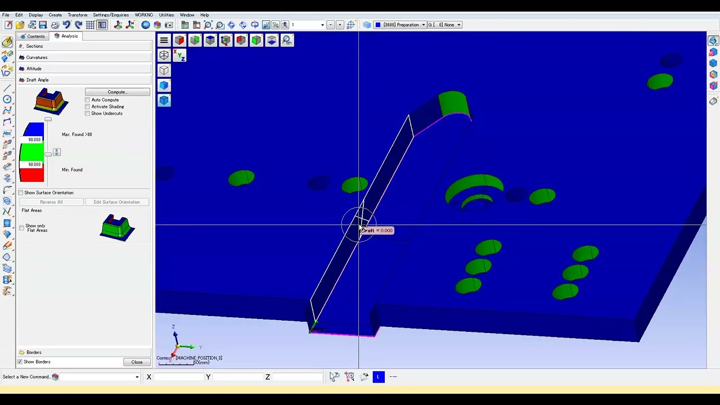Image resolution: width=720 pixels, height=405 pixels.
Task: Click the blue sphere render icon
Action: pos(146,25)
